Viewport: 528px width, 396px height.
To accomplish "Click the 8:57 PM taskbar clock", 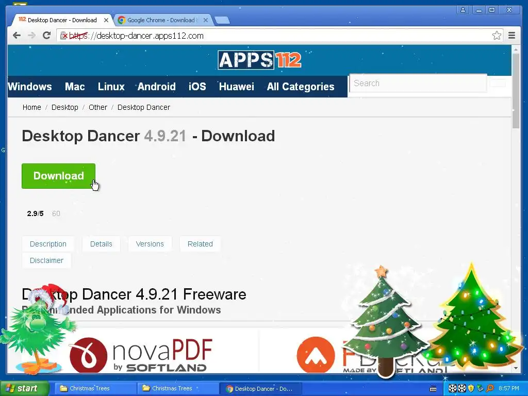I will (x=509, y=388).
